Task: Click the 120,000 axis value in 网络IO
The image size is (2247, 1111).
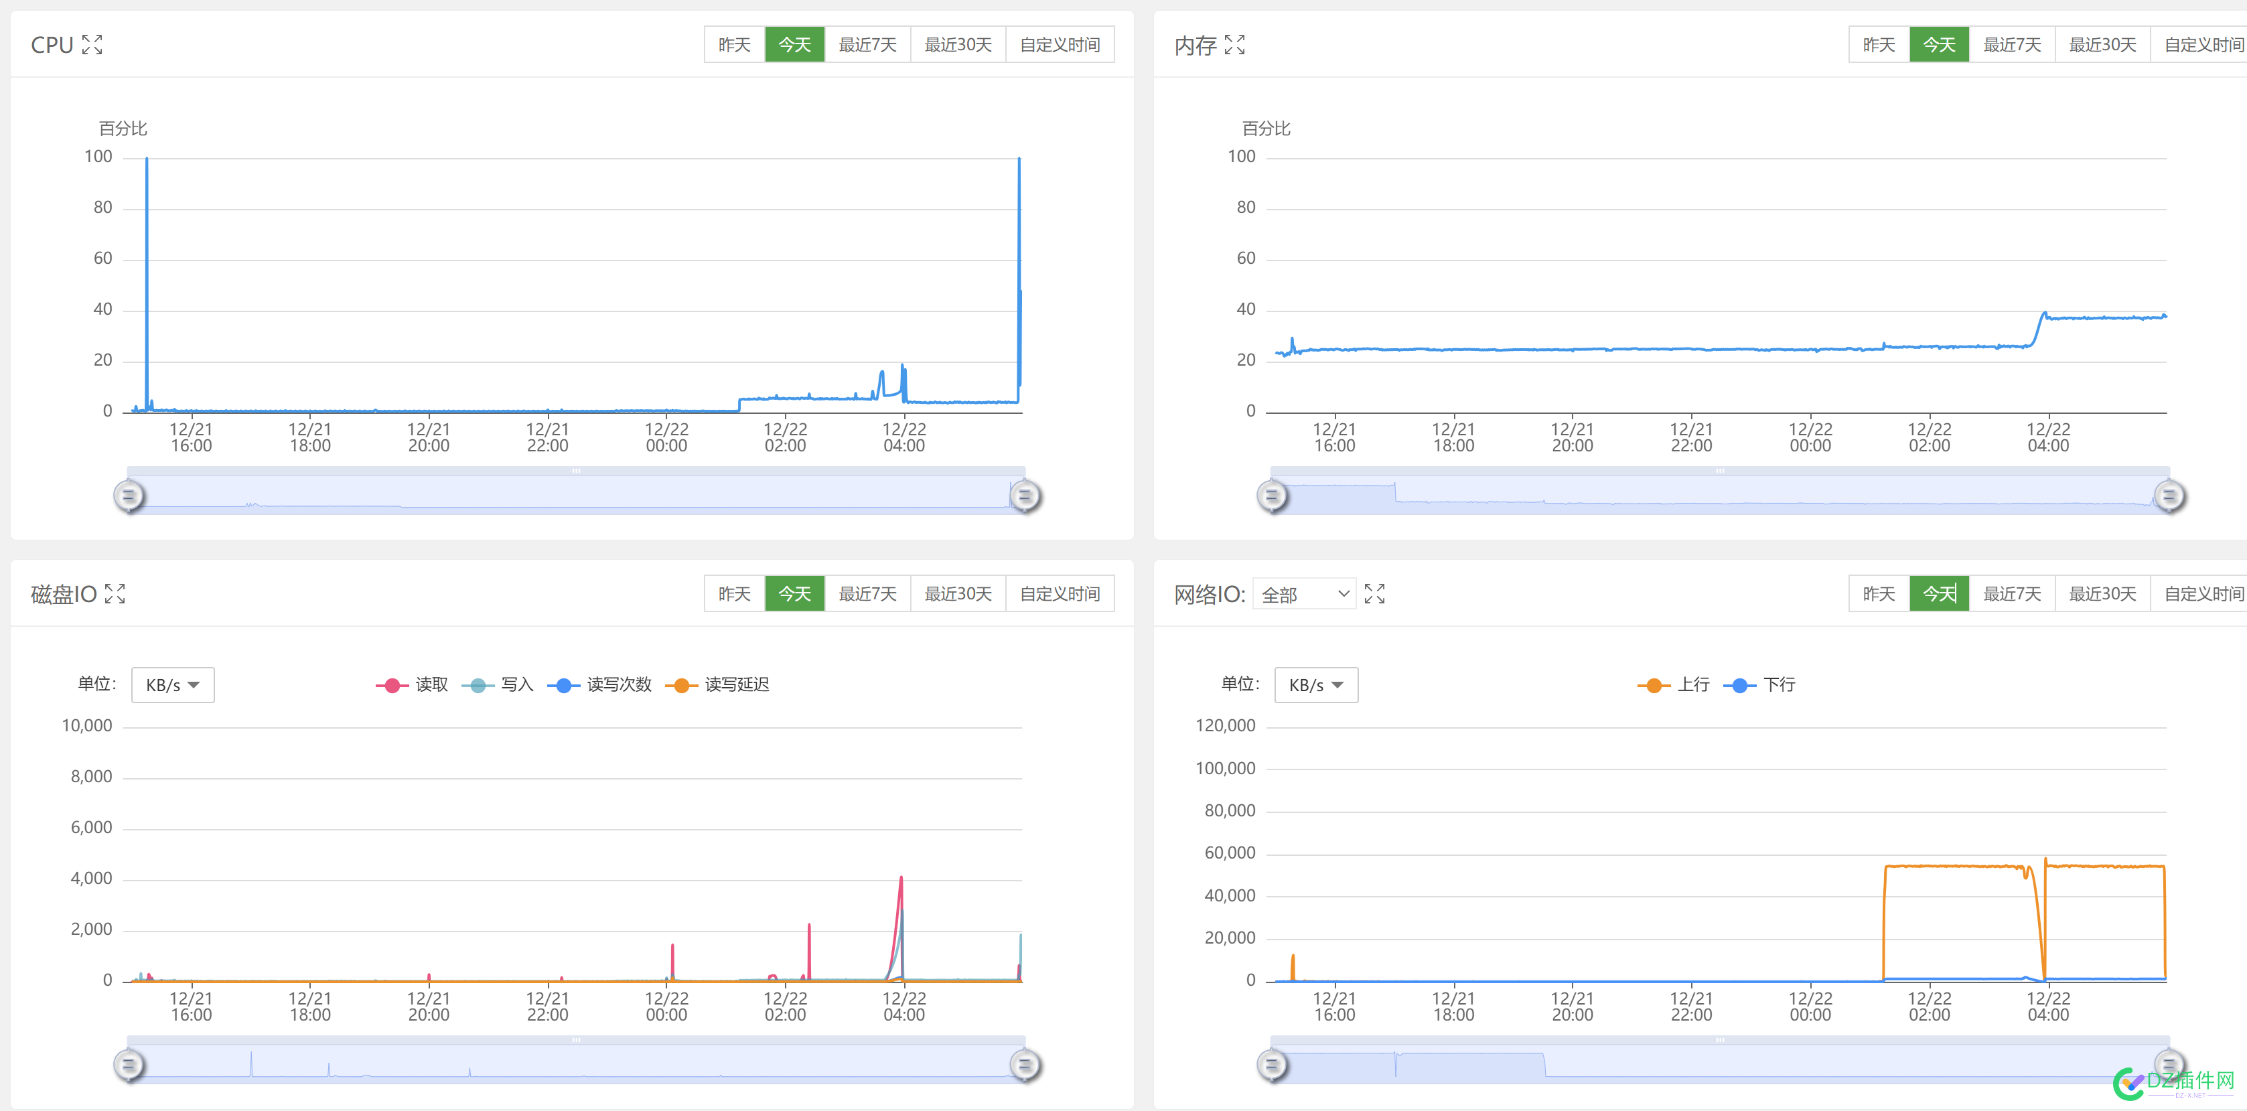Action: tap(1226, 725)
